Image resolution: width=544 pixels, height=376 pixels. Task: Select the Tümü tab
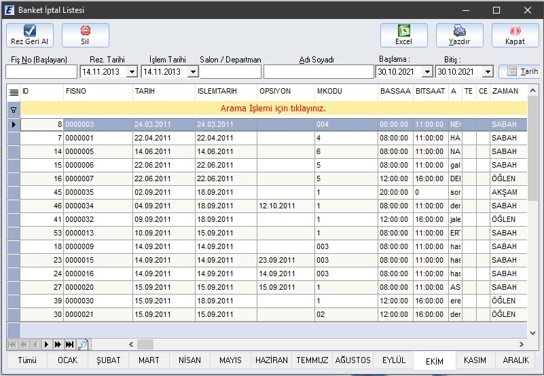(27, 360)
